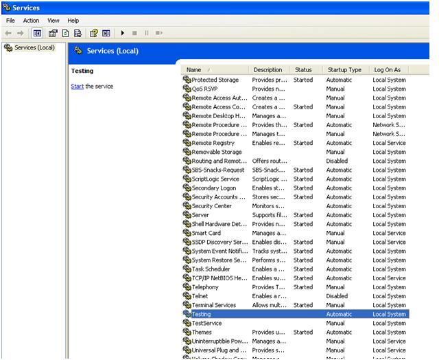Sort by the Name column header
The image size is (439, 360).
[215, 70]
